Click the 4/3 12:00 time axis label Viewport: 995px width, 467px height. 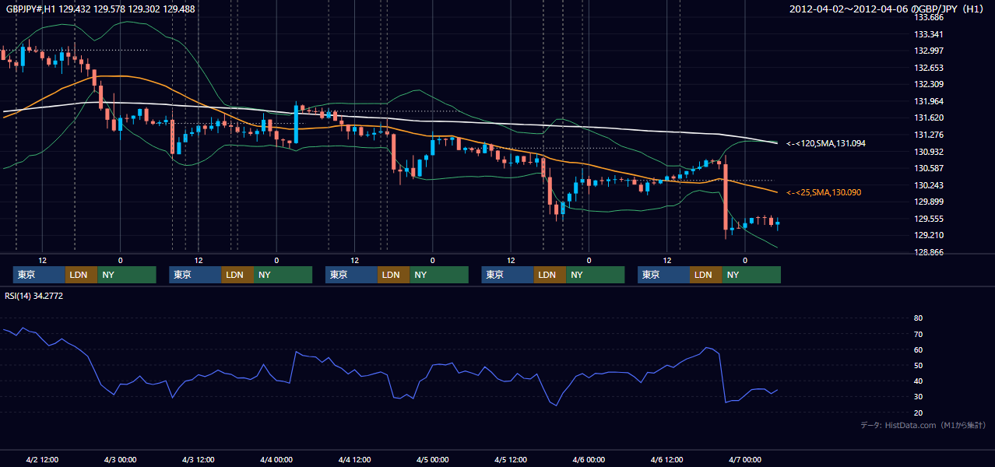[x=198, y=459]
